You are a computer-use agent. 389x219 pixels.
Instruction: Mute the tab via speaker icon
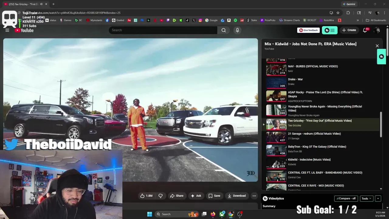click(41, 4)
